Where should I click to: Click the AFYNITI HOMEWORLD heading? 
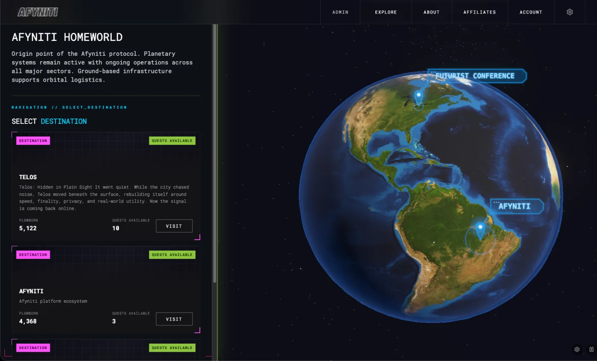pos(67,37)
